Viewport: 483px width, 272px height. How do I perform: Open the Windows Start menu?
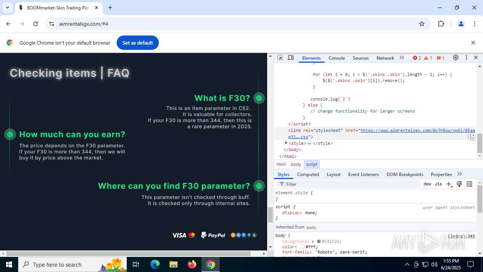pyautogui.click(x=9, y=264)
